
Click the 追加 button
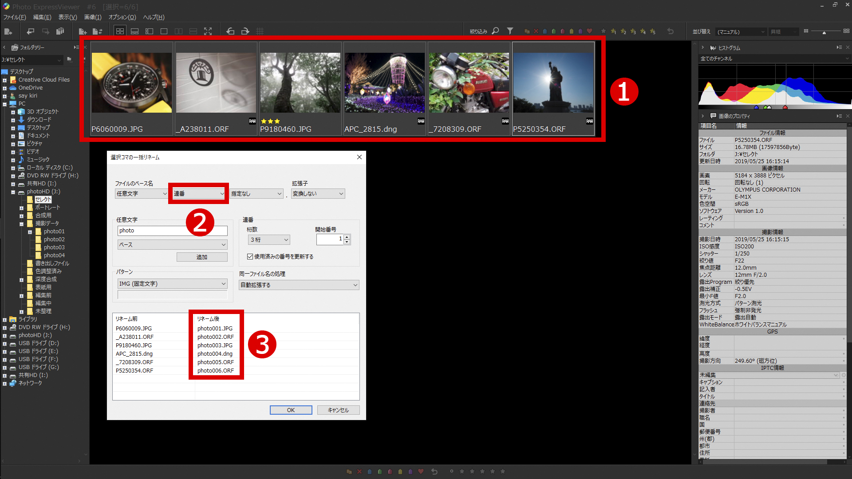[202, 257]
